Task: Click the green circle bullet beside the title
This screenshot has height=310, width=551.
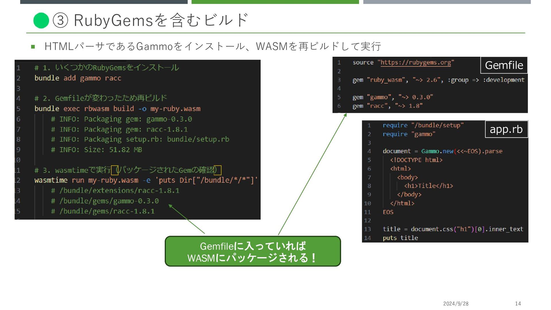Action: click(x=41, y=21)
